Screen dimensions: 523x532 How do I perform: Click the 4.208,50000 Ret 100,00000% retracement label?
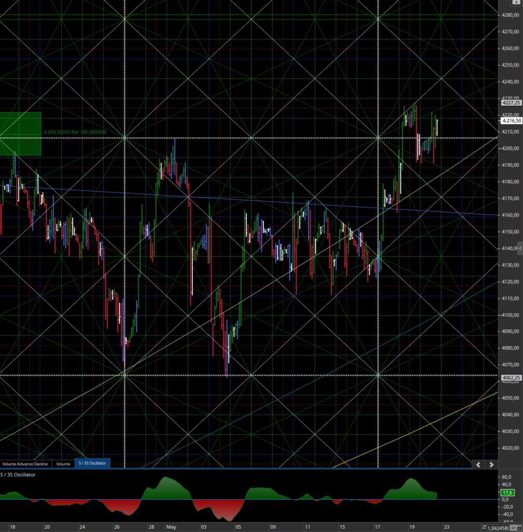[x=75, y=132]
